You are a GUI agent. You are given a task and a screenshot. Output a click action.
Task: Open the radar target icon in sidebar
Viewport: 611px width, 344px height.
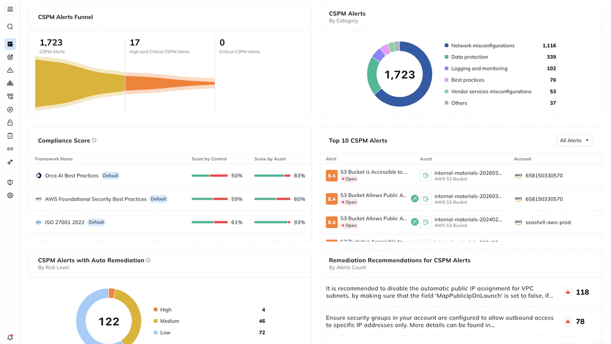pos(10,57)
